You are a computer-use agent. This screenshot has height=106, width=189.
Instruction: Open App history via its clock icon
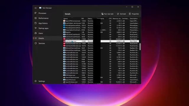35,23
